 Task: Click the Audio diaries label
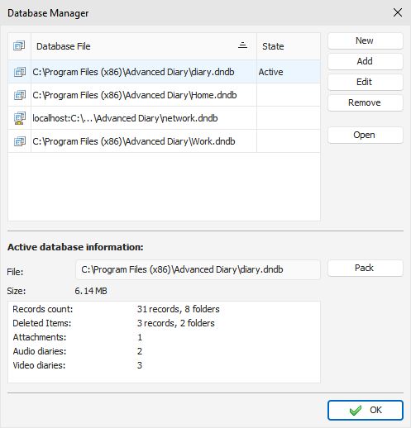point(40,351)
